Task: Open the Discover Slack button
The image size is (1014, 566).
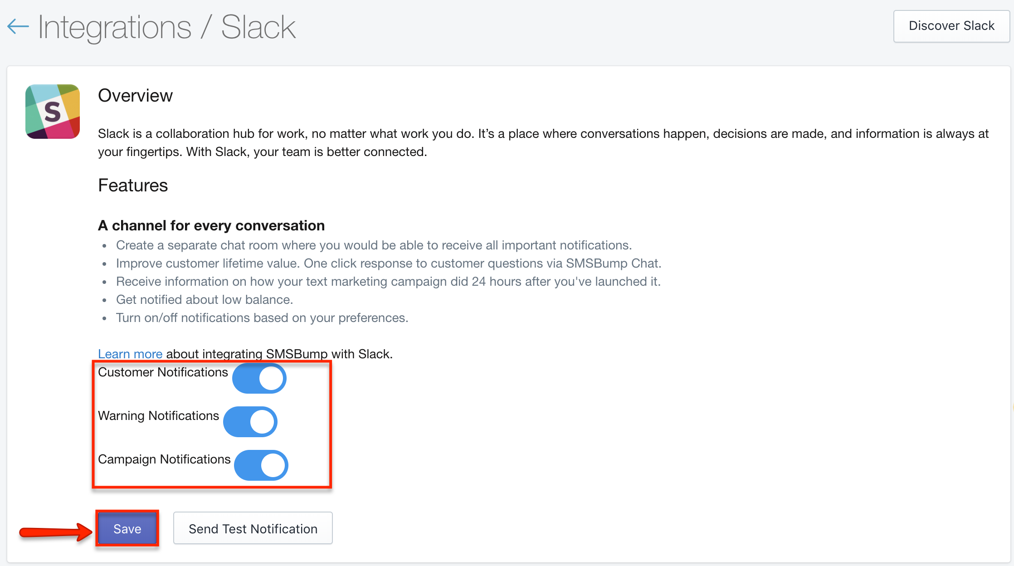Action: coord(951,26)
